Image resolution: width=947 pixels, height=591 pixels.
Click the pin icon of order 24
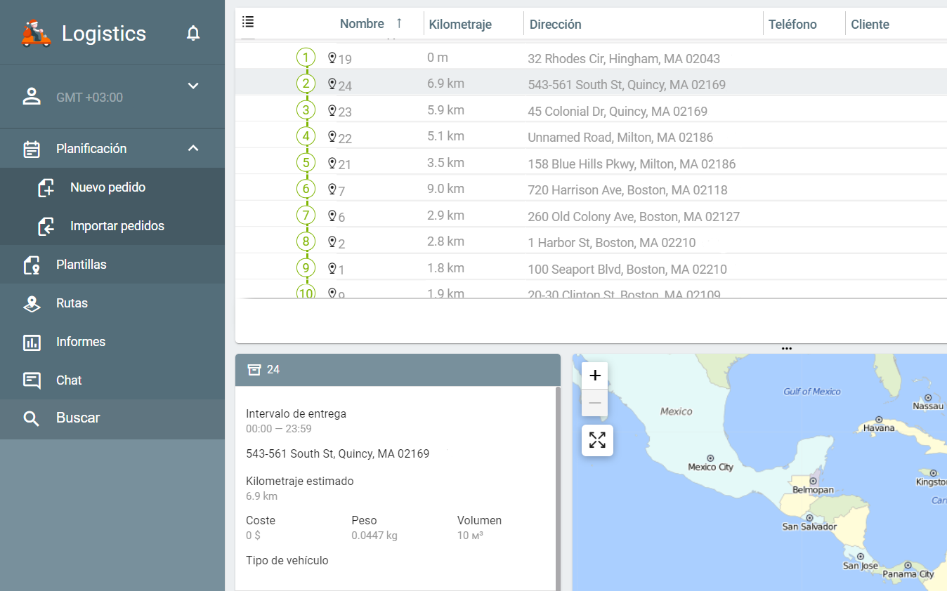(332, 84)
